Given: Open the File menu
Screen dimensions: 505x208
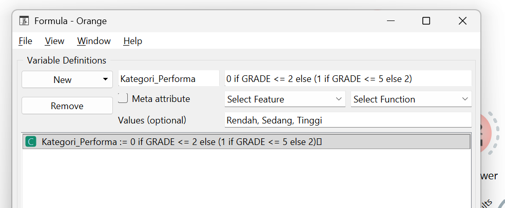Looking at the screenshot, I should [26, 41].
